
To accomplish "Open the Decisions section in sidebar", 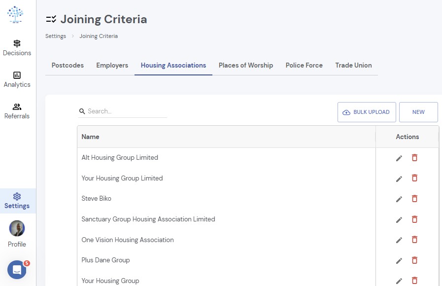I will pyautogui.click(x=17, y=48).
